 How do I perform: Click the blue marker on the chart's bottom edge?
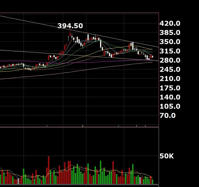pos(137,126)
